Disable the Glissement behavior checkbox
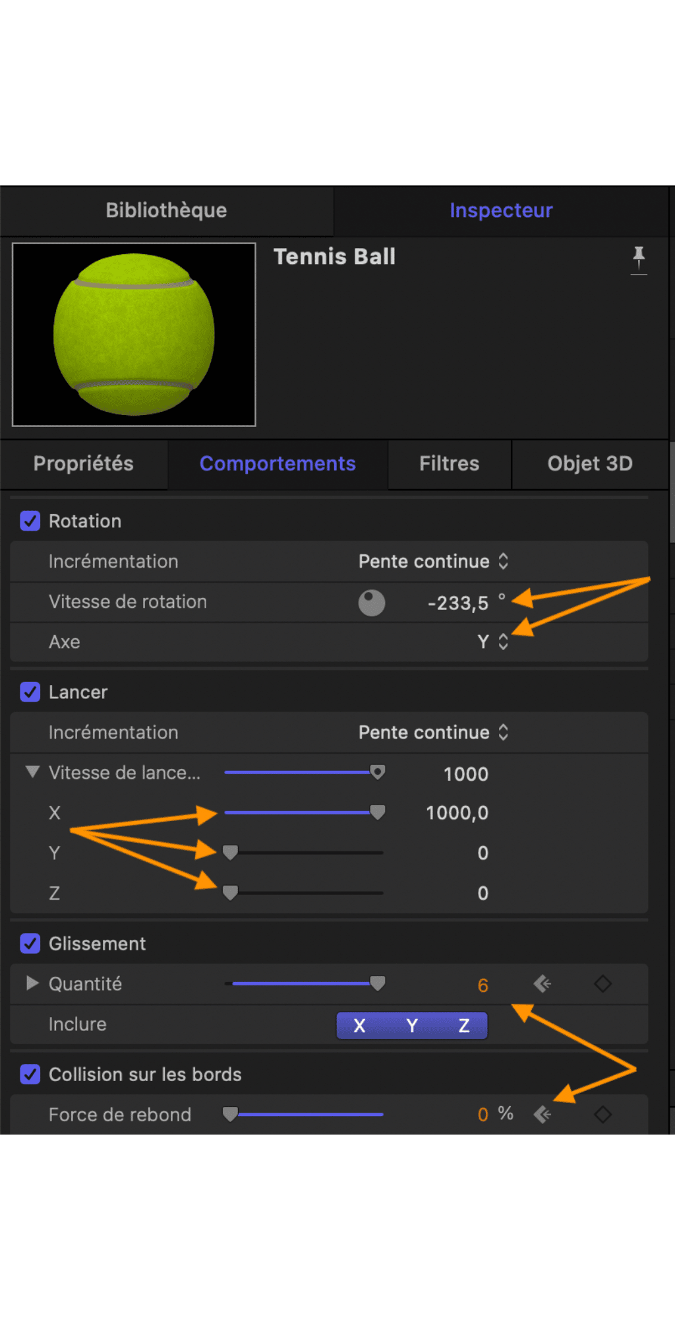This screenshot has height=1320, width=675. [30, 944]
